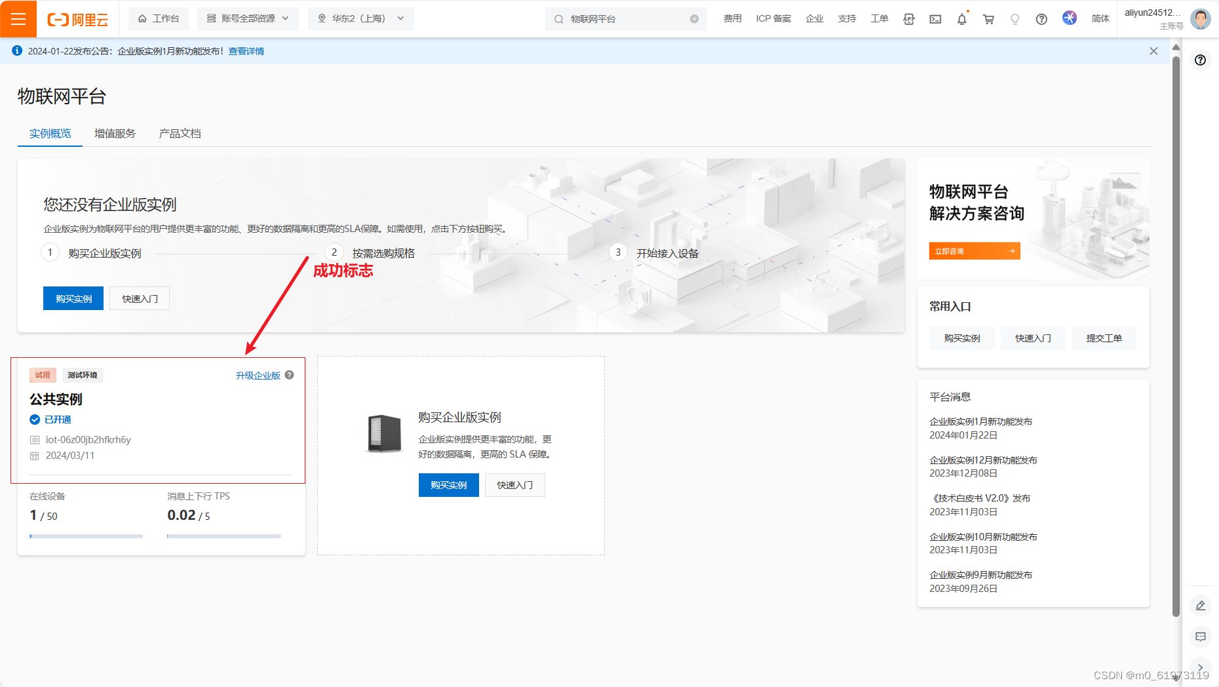
Task: Click 购买实例 under 常用入口
Action: coord(961,338)
